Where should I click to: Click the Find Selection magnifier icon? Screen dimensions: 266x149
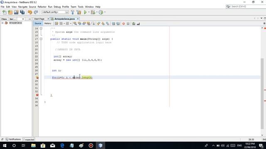75,24
